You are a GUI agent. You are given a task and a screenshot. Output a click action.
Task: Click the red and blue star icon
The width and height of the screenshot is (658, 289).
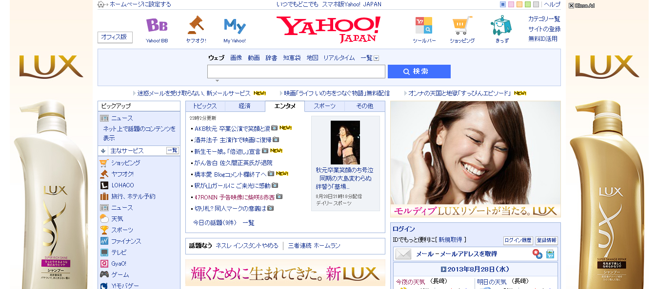[538, 254]
